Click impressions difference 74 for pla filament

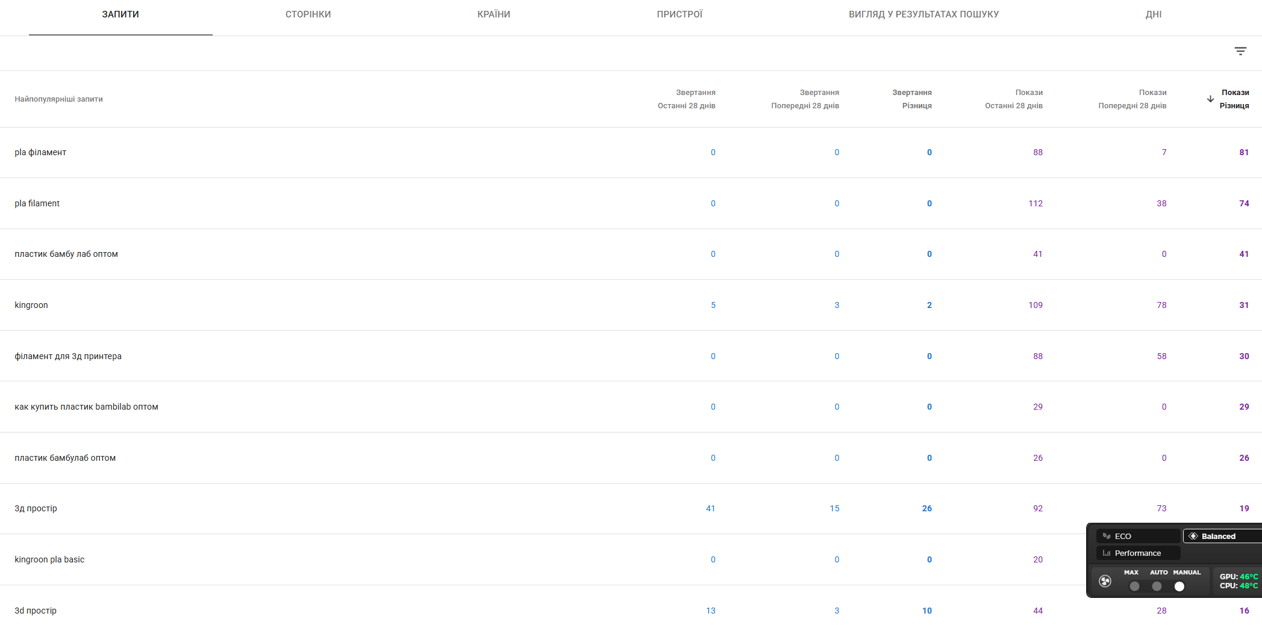click(1244, 203)
